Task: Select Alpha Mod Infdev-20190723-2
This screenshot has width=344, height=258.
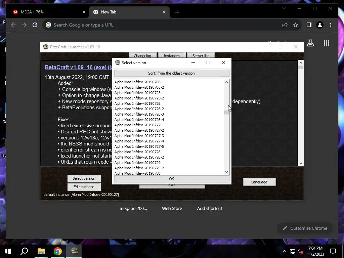Action: (169, 98)
